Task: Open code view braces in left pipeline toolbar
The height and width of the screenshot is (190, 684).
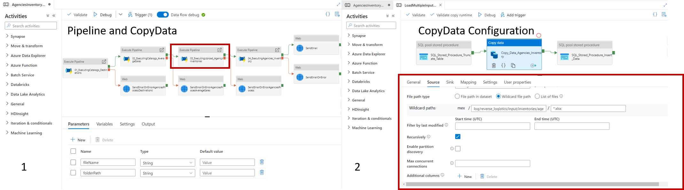Action: click(328, 14)
